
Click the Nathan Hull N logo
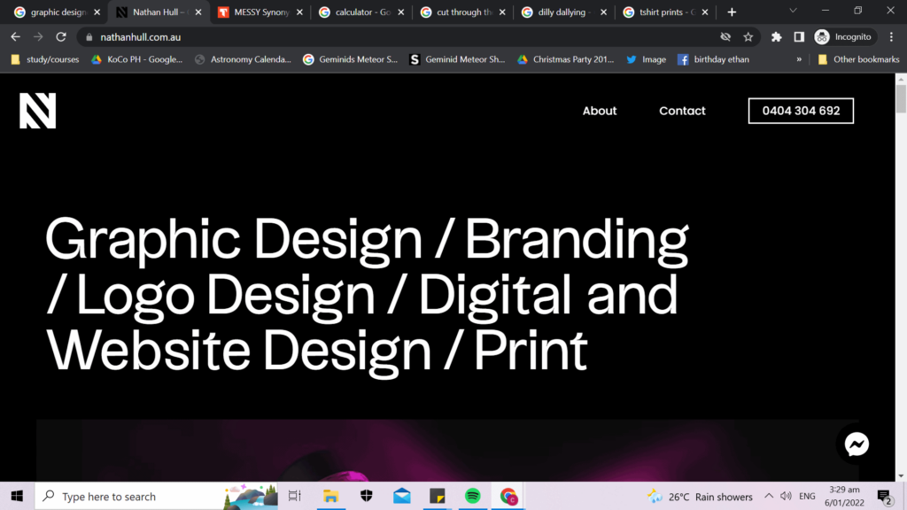38,111
